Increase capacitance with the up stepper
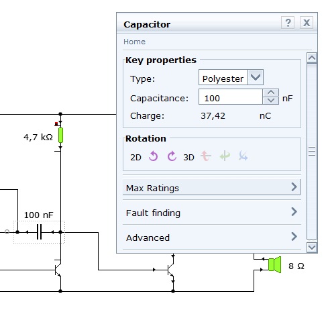Screen dimensions: 328x318 pyautogui.click(x=271, y=93)
